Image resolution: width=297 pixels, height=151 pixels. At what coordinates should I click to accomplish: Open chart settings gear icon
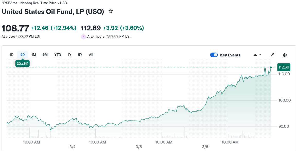(285, 55)
